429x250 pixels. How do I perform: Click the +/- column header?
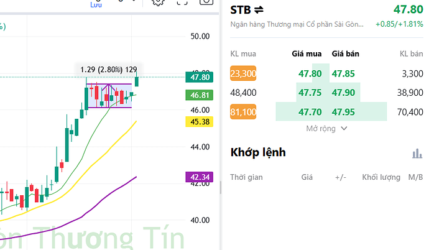tap(341, 177)
